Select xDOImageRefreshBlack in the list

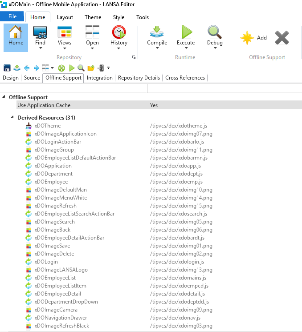coord(62,326)
